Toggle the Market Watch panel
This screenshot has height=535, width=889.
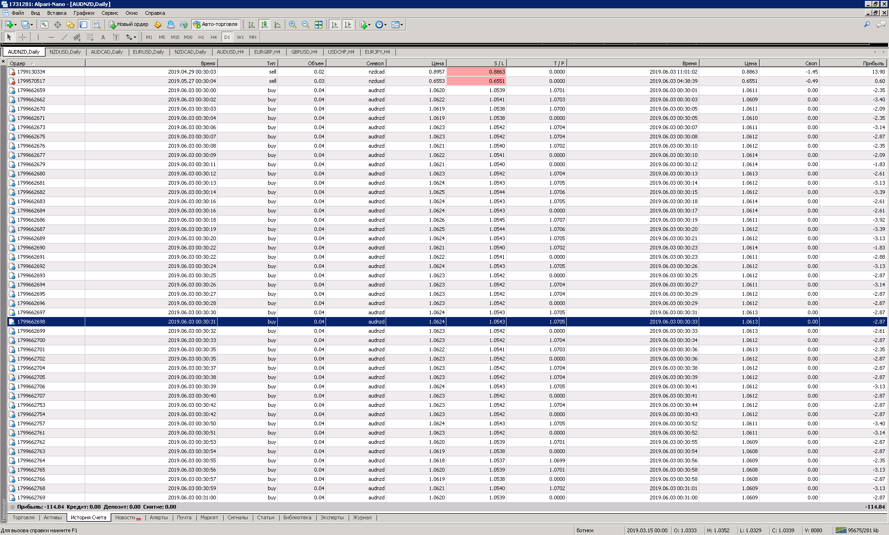point(44,25)
